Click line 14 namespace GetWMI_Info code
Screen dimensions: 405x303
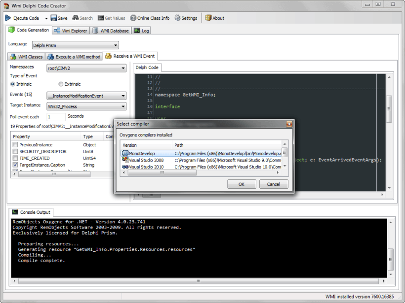tap(185, 95)
